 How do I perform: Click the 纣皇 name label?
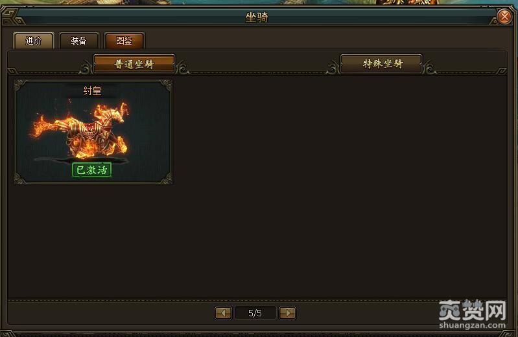[92, 91]
